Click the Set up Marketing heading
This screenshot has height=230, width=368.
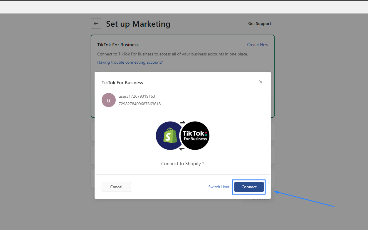tap(138, 24)
